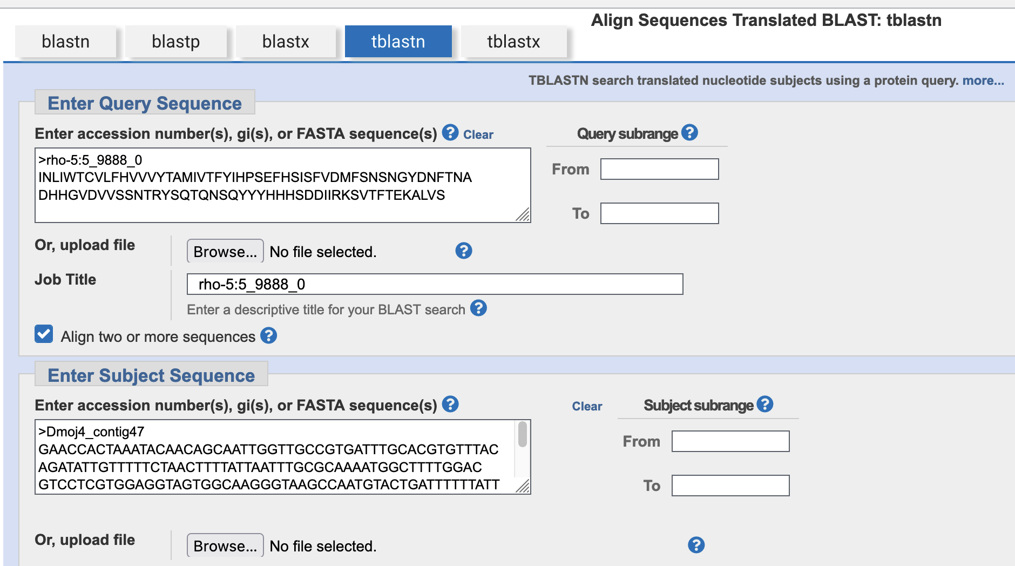Click the query sequence text area

(283, 185)
